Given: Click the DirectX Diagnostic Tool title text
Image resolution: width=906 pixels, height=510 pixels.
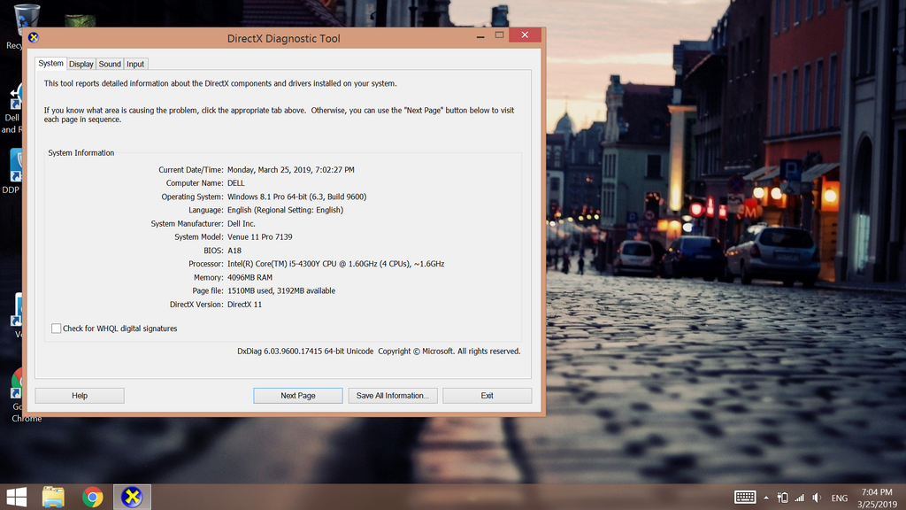Looking at the screenshot, I should tap(284, 38).
